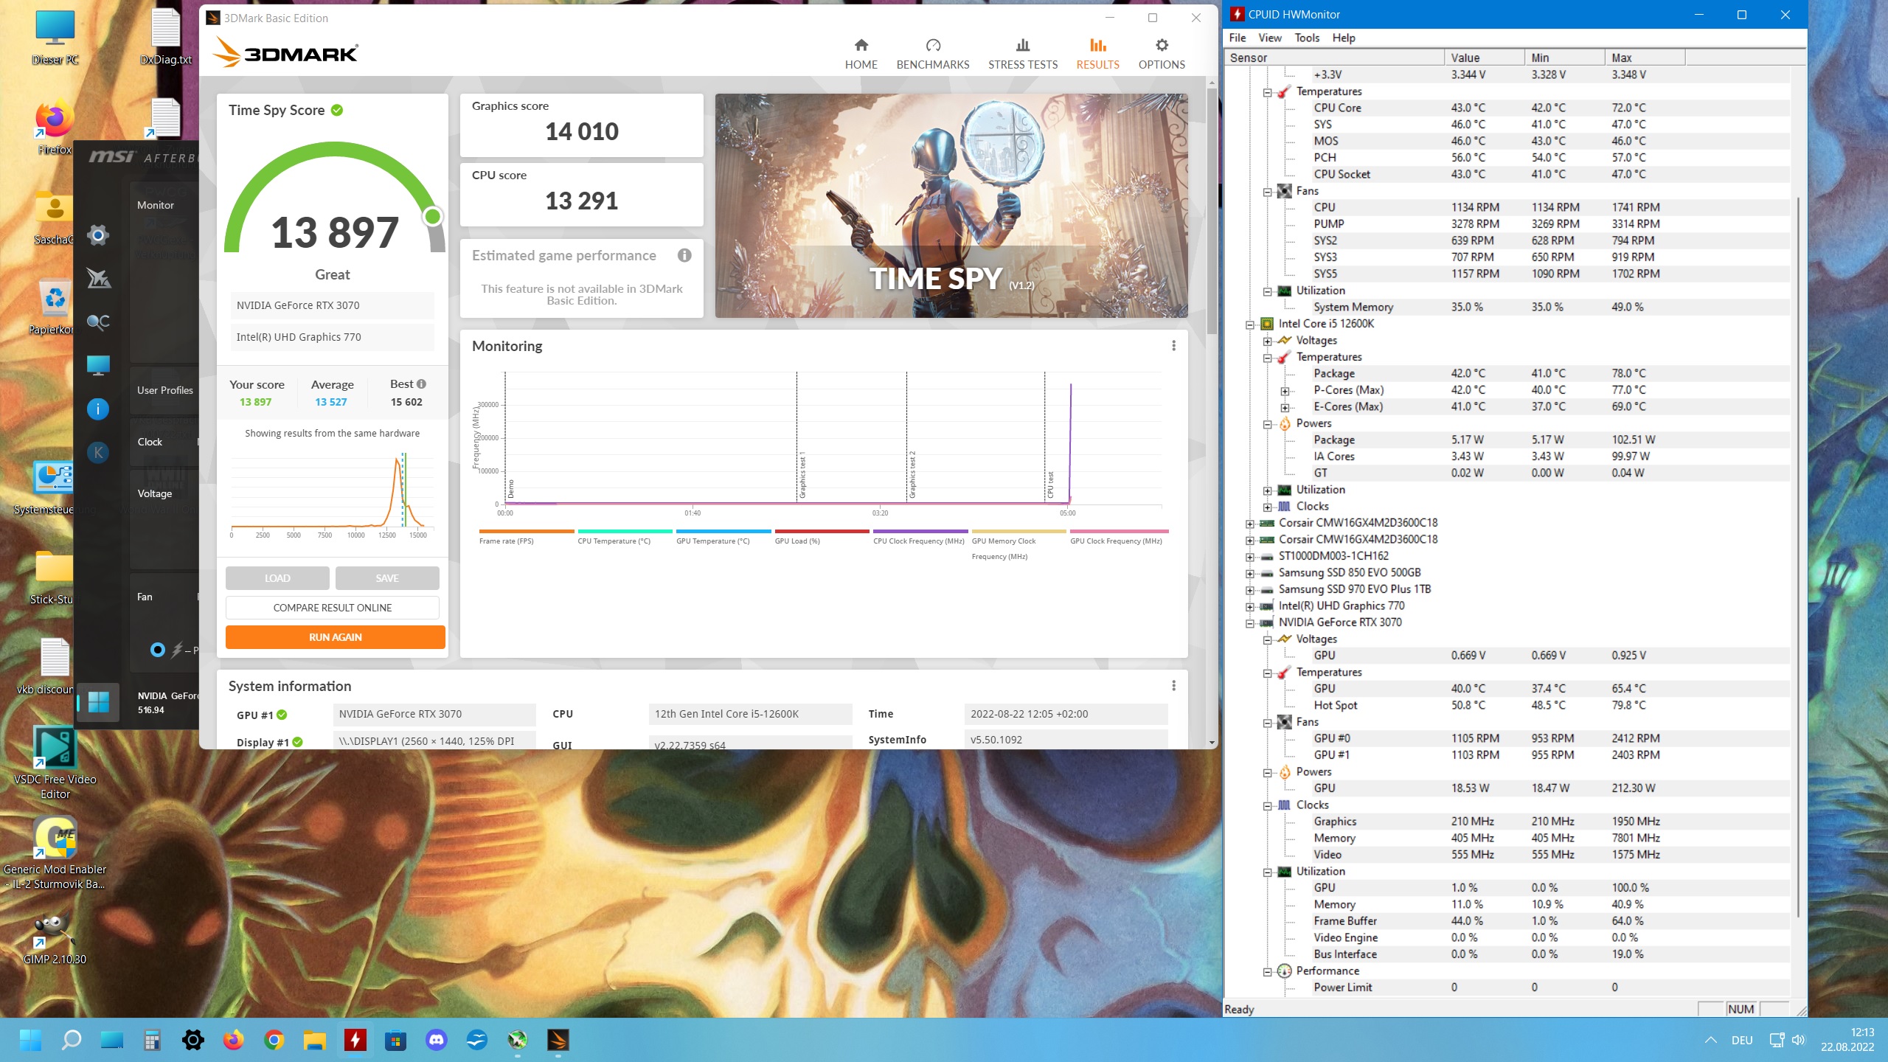The image size is (1888, 1062).
Task: Open the 3DMark HOME page
Action: pyautogui.click(x=861, y=55)
